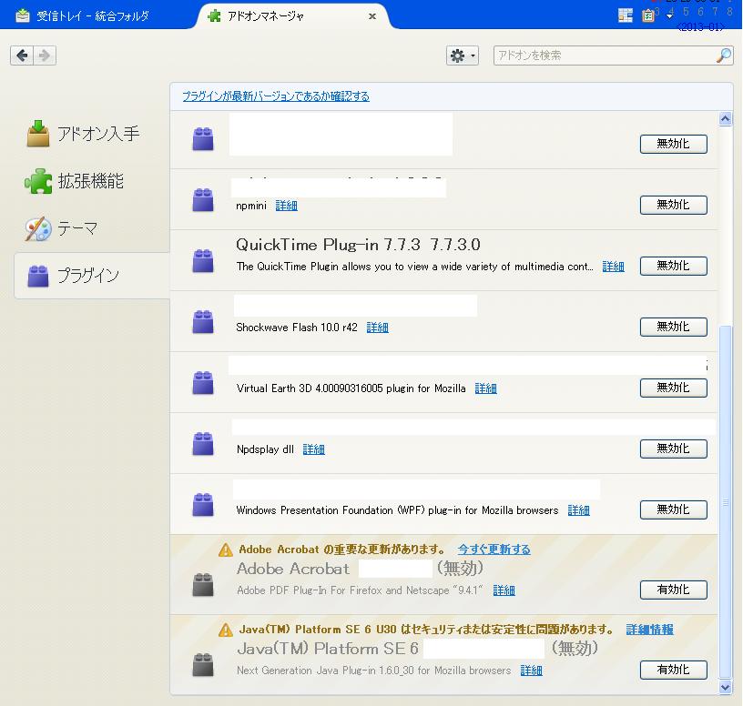743x706 pixels.
Task: Select the プラグイン category
Action: pyautogui.click(x=92, y=276)
